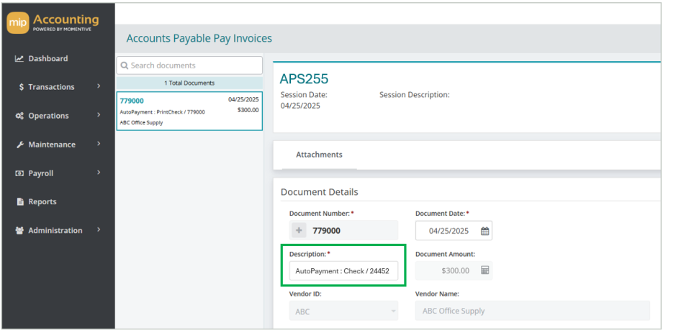Click the Payroll money icon
This screenshot has width=676, height=333.
click(x=19, y=173)
